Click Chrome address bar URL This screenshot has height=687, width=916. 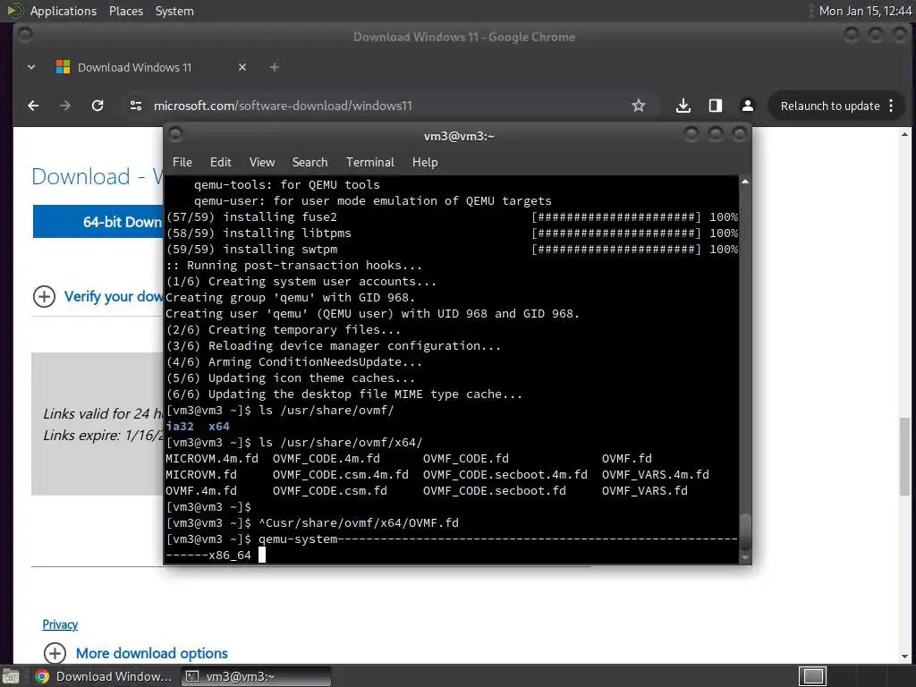pos(283,106)
